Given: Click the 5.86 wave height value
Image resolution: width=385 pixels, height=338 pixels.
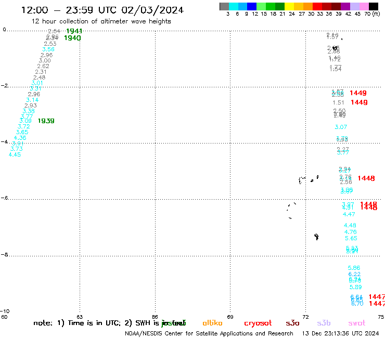Looking at the screenshot, I should click(354, 268).
